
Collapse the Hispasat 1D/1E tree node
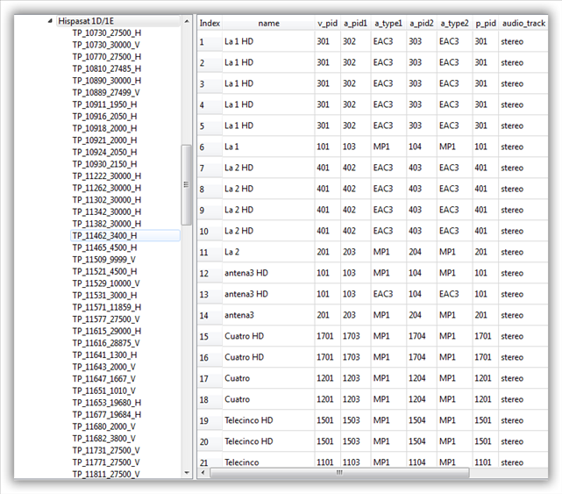50,21
